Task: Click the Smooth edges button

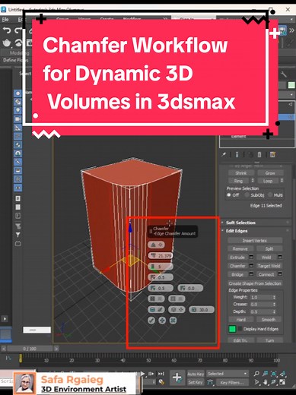Action: click(x=269, y=319)
